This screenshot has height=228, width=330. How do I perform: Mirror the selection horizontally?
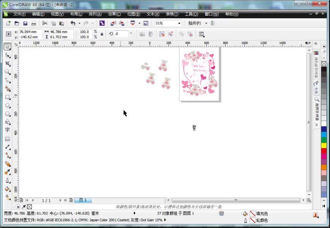(x=142, y=34)
